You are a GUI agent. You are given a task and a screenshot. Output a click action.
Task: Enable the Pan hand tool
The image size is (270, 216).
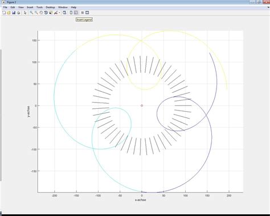[x=41, y=13]
